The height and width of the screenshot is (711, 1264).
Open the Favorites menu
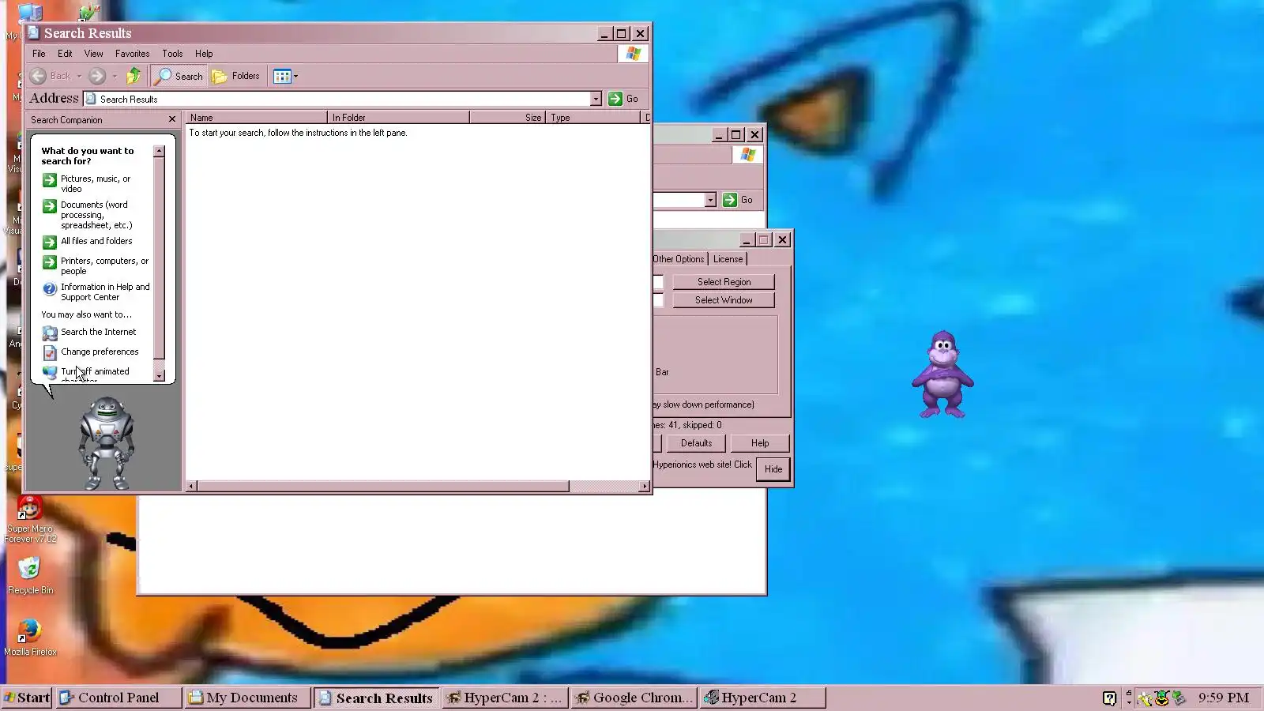[132, 54]
